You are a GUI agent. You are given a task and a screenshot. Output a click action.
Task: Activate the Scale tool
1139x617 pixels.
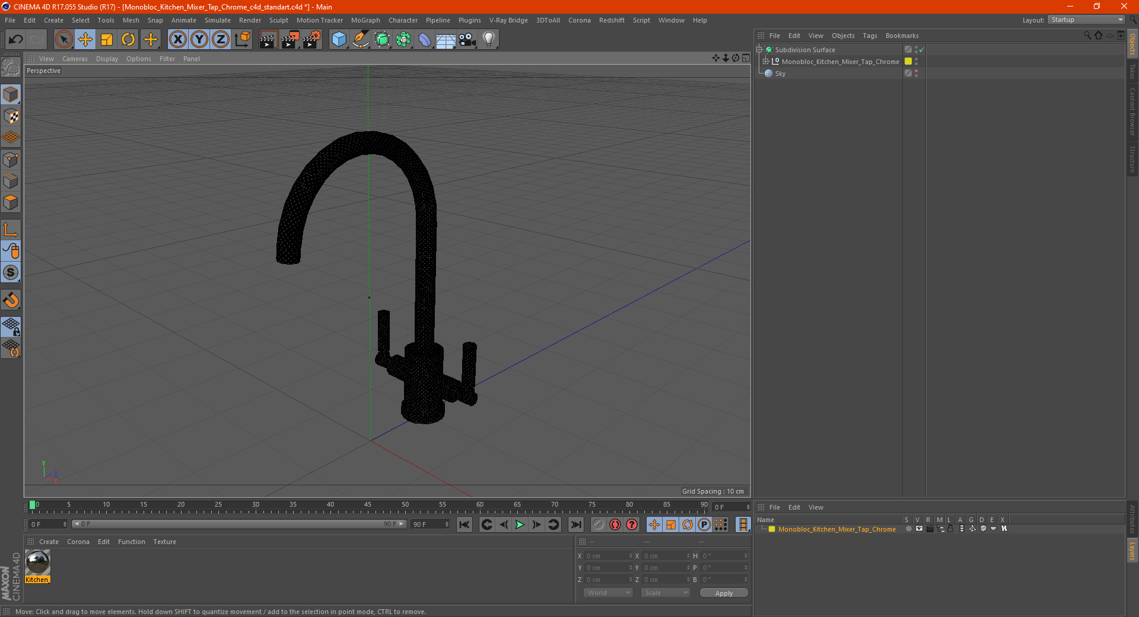point(107,40)
